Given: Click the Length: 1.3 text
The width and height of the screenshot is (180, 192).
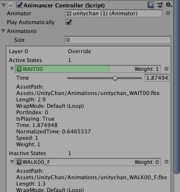Looking at the screenshot, I should coord(31,184).
